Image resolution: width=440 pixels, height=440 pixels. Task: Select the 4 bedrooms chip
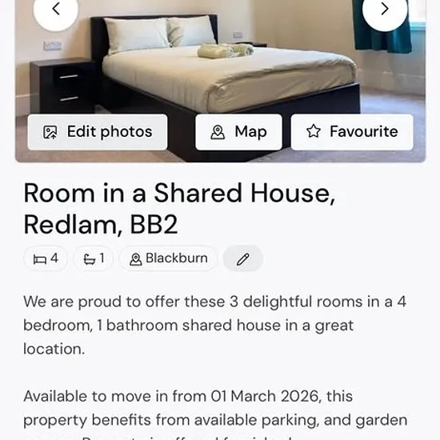pyautogui.click(x=46, y=258)
